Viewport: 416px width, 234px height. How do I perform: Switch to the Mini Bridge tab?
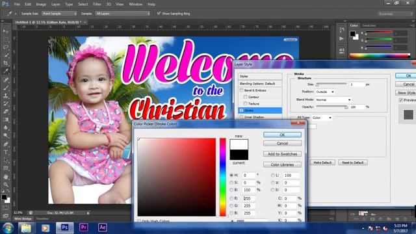point(23,219)
